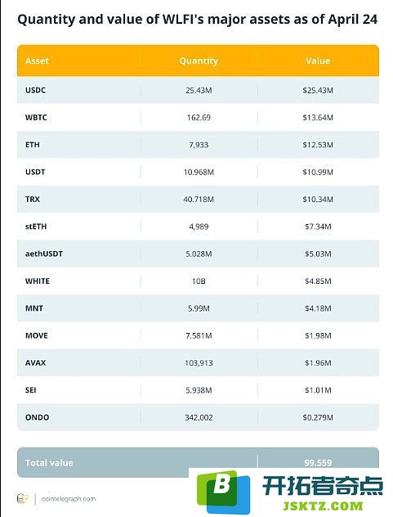Screen dimensions: 393x517
Task: Select the Value column header
Action: pos(318,61)
